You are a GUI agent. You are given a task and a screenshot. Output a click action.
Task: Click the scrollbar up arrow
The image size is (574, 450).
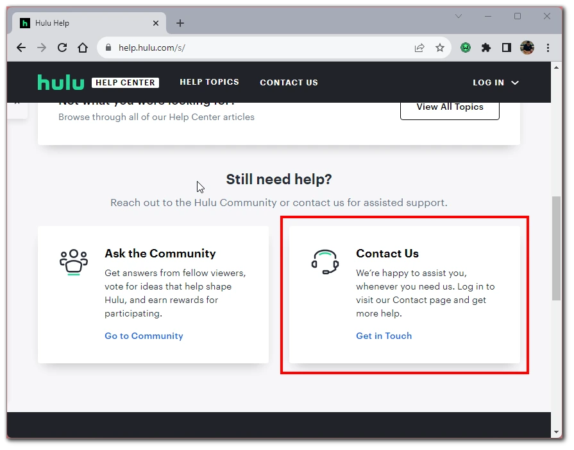point(557,67)
